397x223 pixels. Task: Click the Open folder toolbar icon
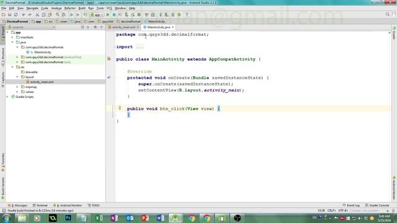click(x=4, y=15)
